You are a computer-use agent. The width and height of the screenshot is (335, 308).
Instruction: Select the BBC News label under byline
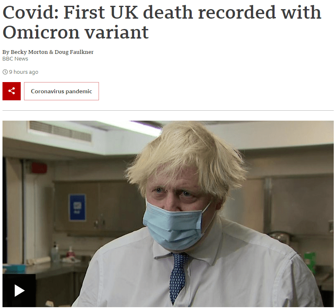point(15,59)
